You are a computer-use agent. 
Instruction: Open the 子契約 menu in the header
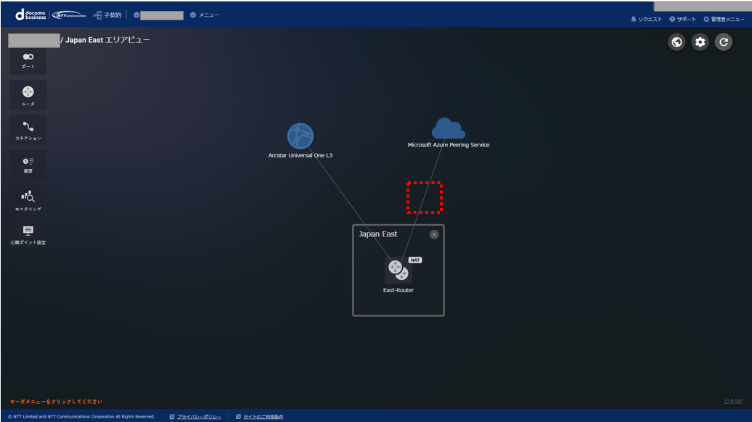tap(107, 15)
